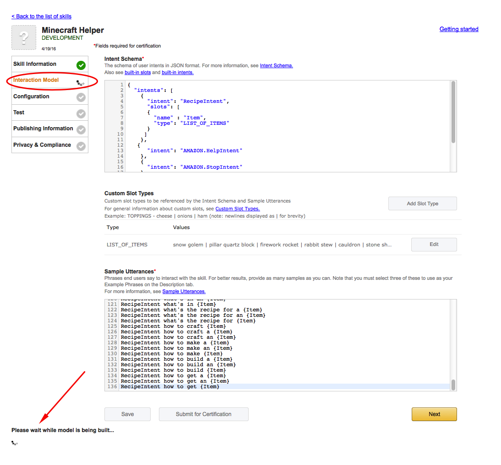
Task: Open the Privacy & Compliance section
Action: click(x=50, y=145)
